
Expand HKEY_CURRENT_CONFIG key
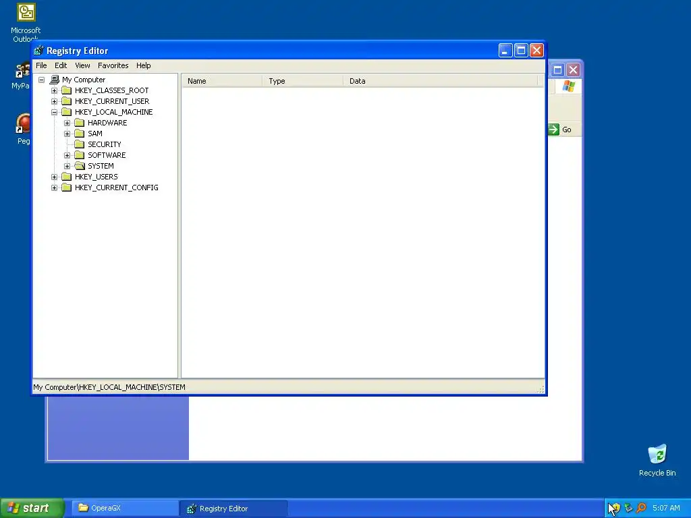(54, 188)
